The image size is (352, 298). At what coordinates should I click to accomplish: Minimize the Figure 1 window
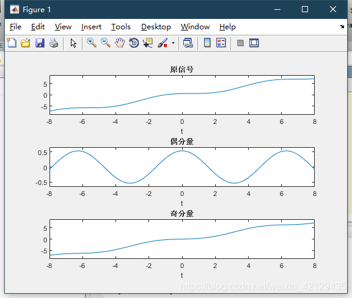point(277,9)
